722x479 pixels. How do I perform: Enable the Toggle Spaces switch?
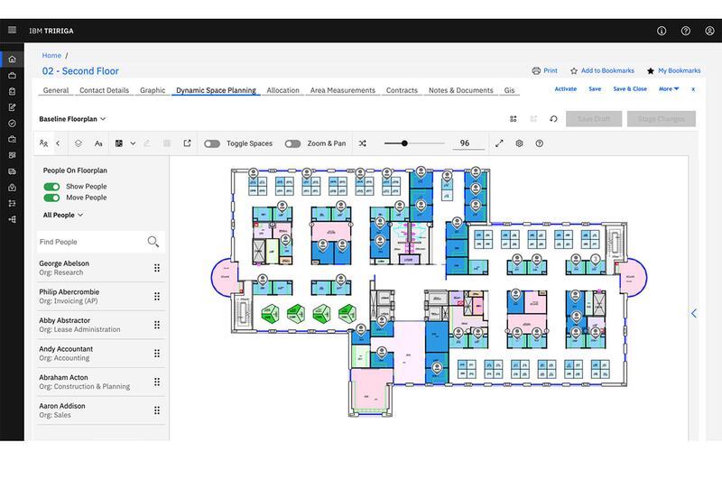click(212, 143)
